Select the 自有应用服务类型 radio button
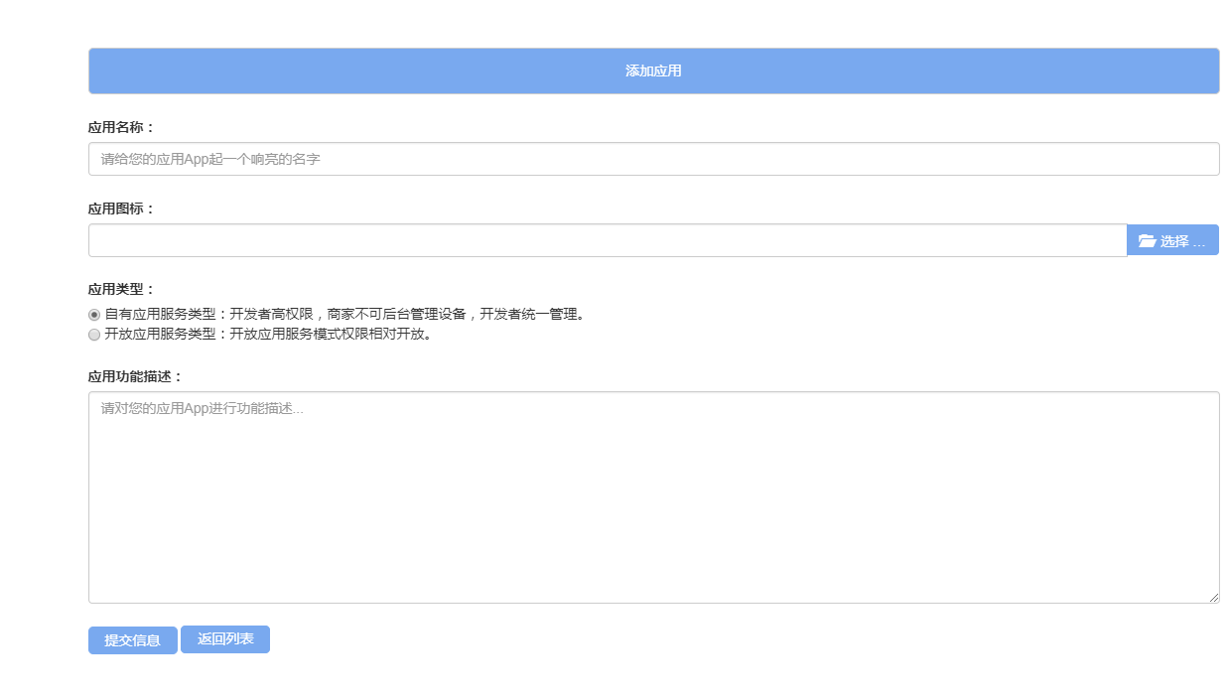Viewport: 1230px width, 699px height. (x=94, y=315)
